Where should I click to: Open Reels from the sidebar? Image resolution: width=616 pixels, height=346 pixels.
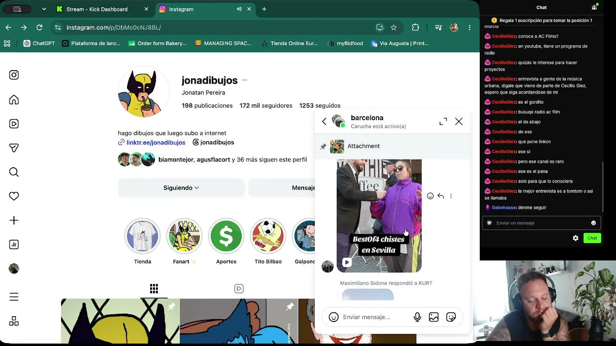pyautogui.click(x=14, y=124)
